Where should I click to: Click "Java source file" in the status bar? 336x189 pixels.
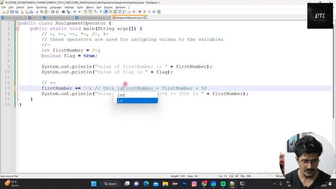click(x=9, y=176)
